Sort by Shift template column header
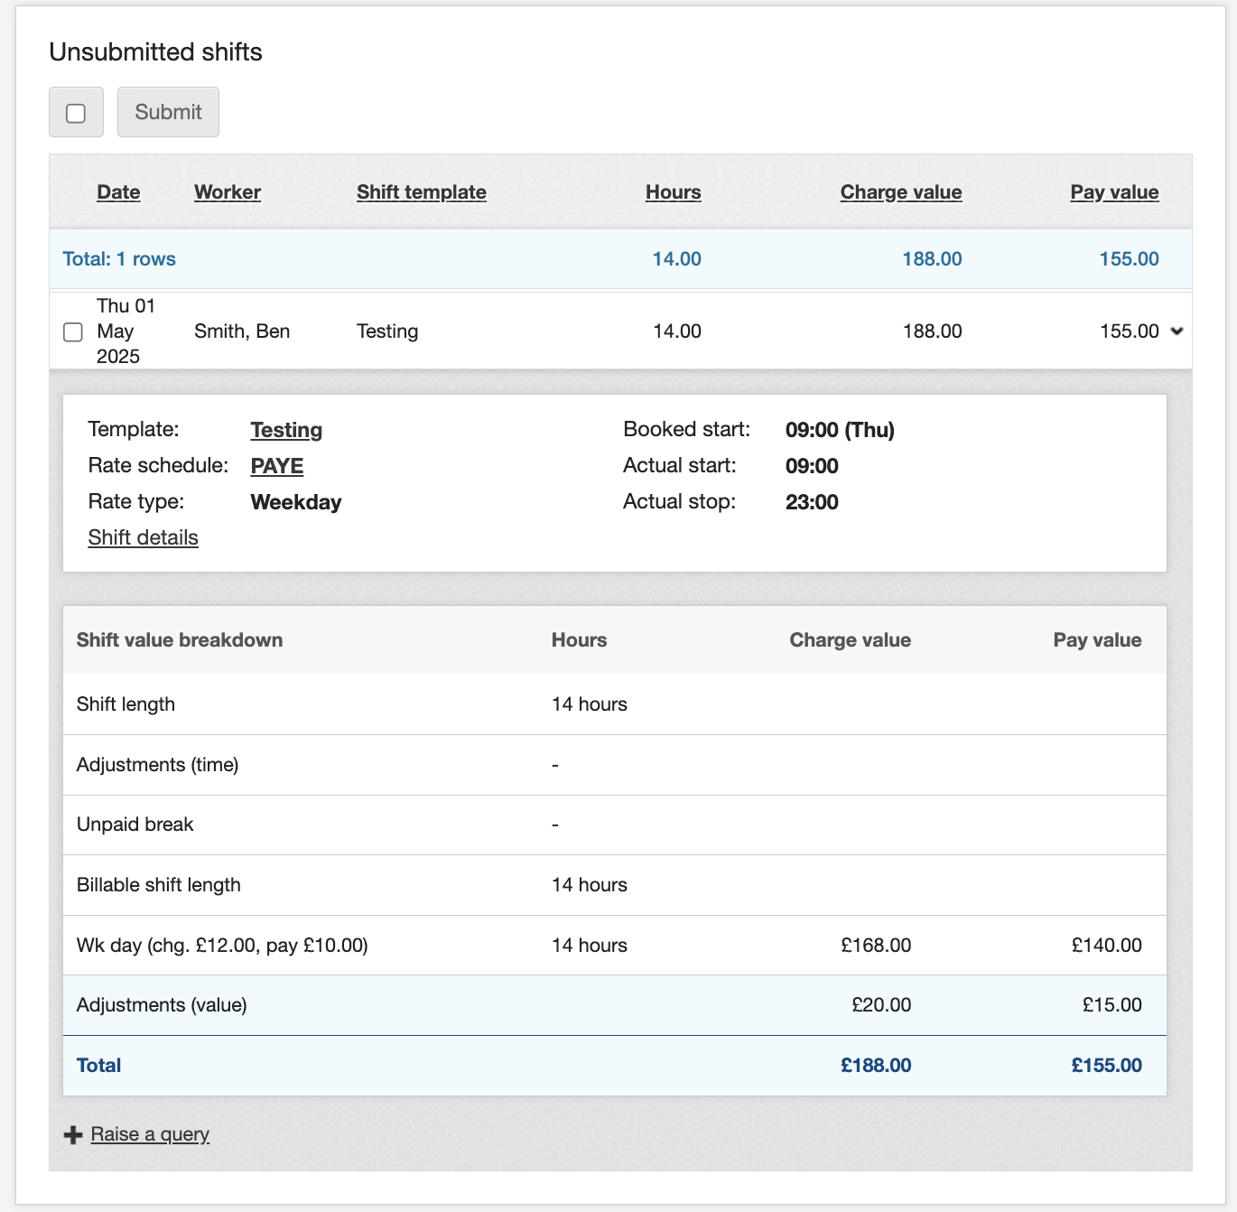1237x1212 pixels. 421,192
